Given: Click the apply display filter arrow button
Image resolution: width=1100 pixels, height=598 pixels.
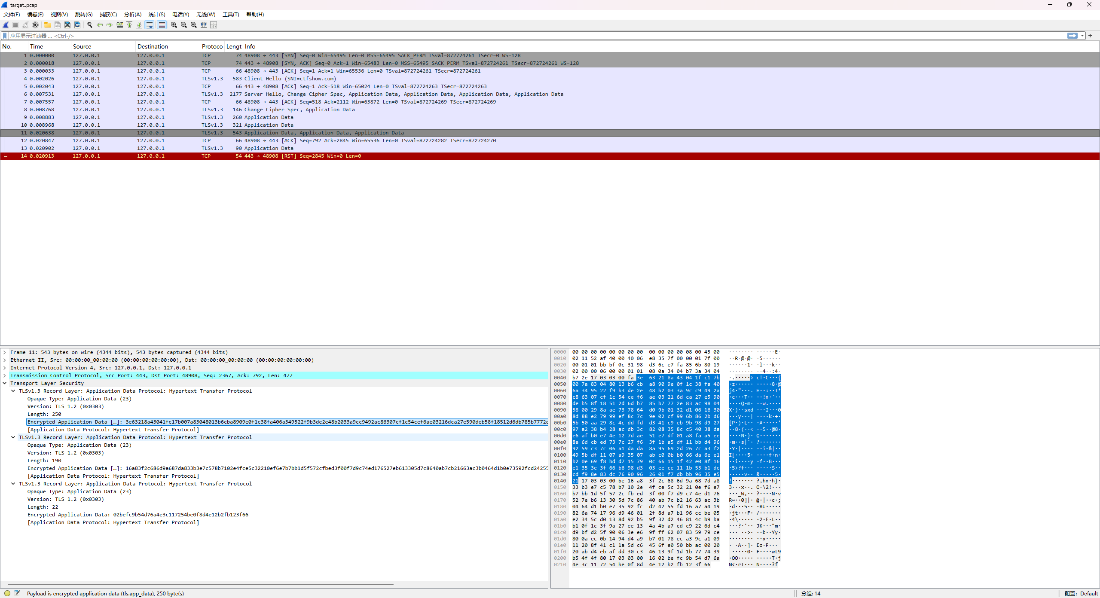Looking at the screenshot, I should coord(1072,36).
